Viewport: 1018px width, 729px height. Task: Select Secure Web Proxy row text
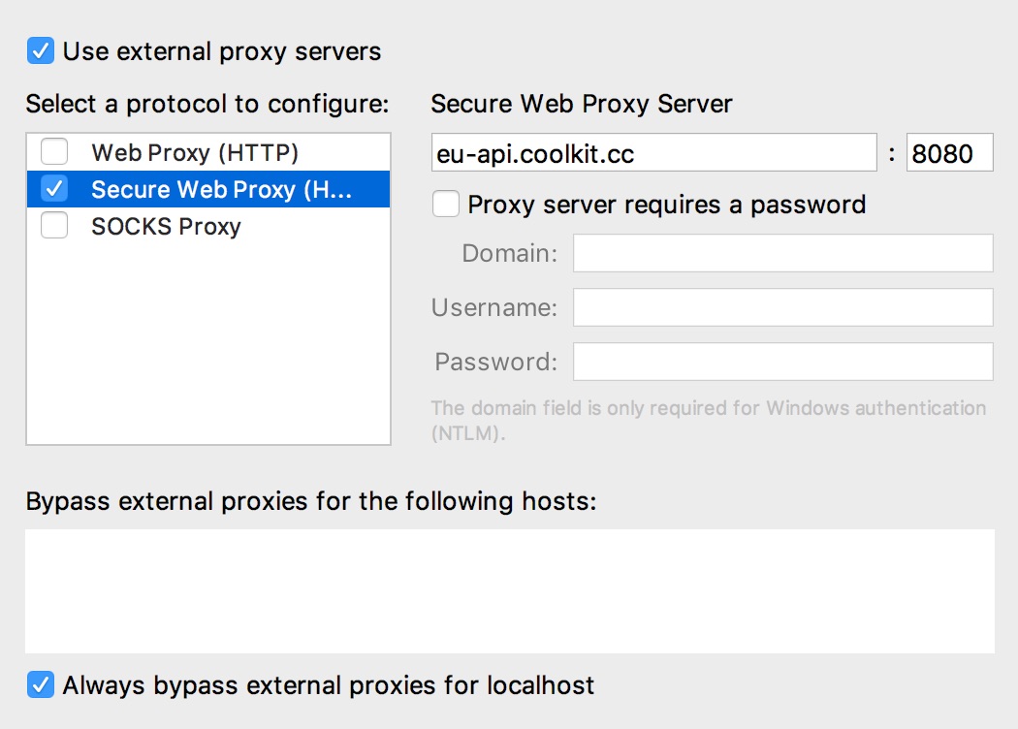click(x=221, y=189)
